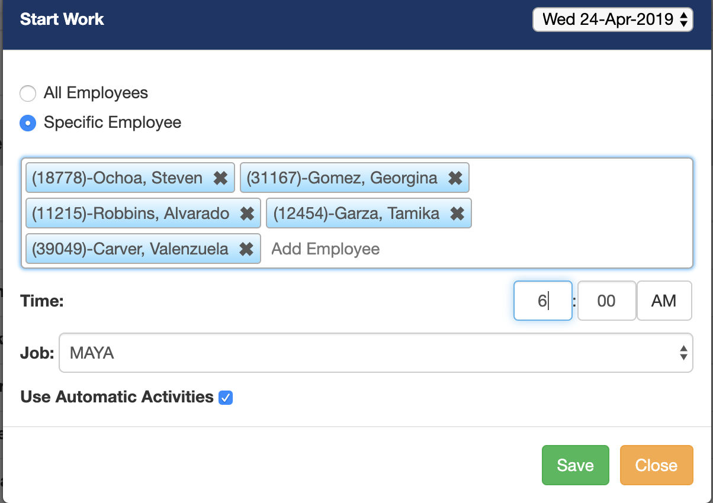Remove Valenzuela Carver from the list

click(246, 249)
